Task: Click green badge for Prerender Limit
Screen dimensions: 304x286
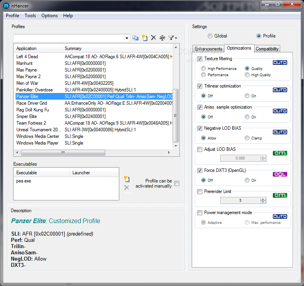Action: 280,195
